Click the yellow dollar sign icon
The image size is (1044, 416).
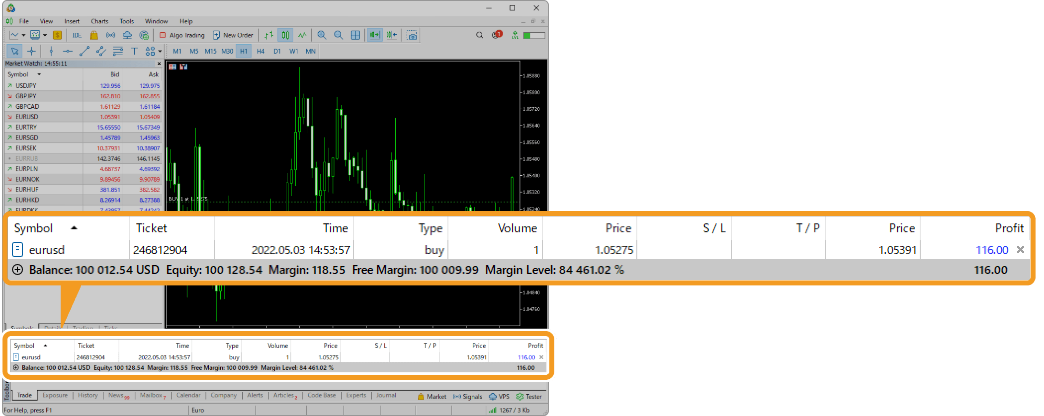[x=58, y=35]
